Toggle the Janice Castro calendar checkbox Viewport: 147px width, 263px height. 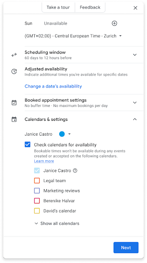[x=37, y=171]
